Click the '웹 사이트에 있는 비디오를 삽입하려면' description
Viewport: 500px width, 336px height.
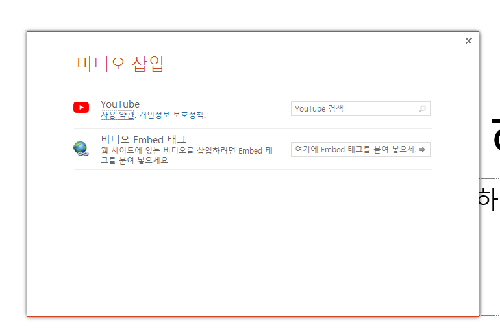point(186,155)
